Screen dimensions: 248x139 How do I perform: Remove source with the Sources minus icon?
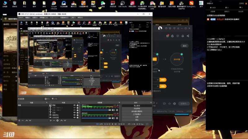coord(54,120)
